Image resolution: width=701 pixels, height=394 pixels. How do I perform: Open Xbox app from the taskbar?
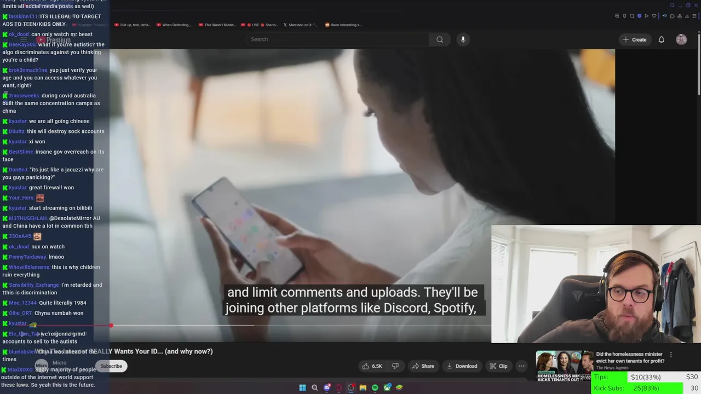pos(387,387)
